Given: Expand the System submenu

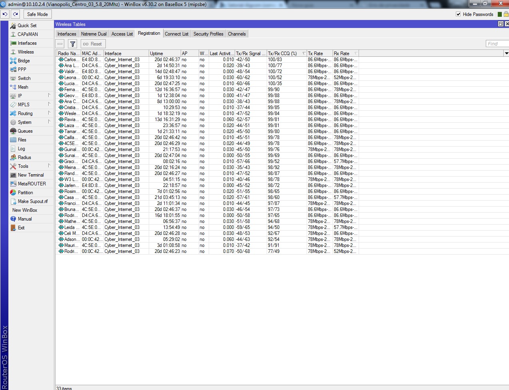Looking at the screenshot, I should [x=31, y=122].
